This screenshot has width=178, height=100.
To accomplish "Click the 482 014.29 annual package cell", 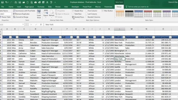I will [x=163, y=86].
